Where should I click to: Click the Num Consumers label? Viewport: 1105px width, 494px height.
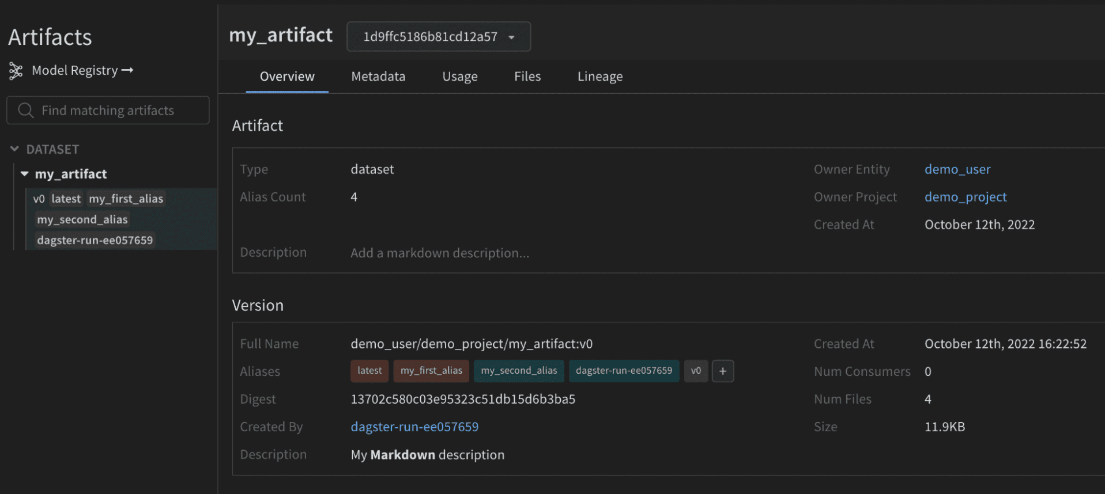click(862, 371)
